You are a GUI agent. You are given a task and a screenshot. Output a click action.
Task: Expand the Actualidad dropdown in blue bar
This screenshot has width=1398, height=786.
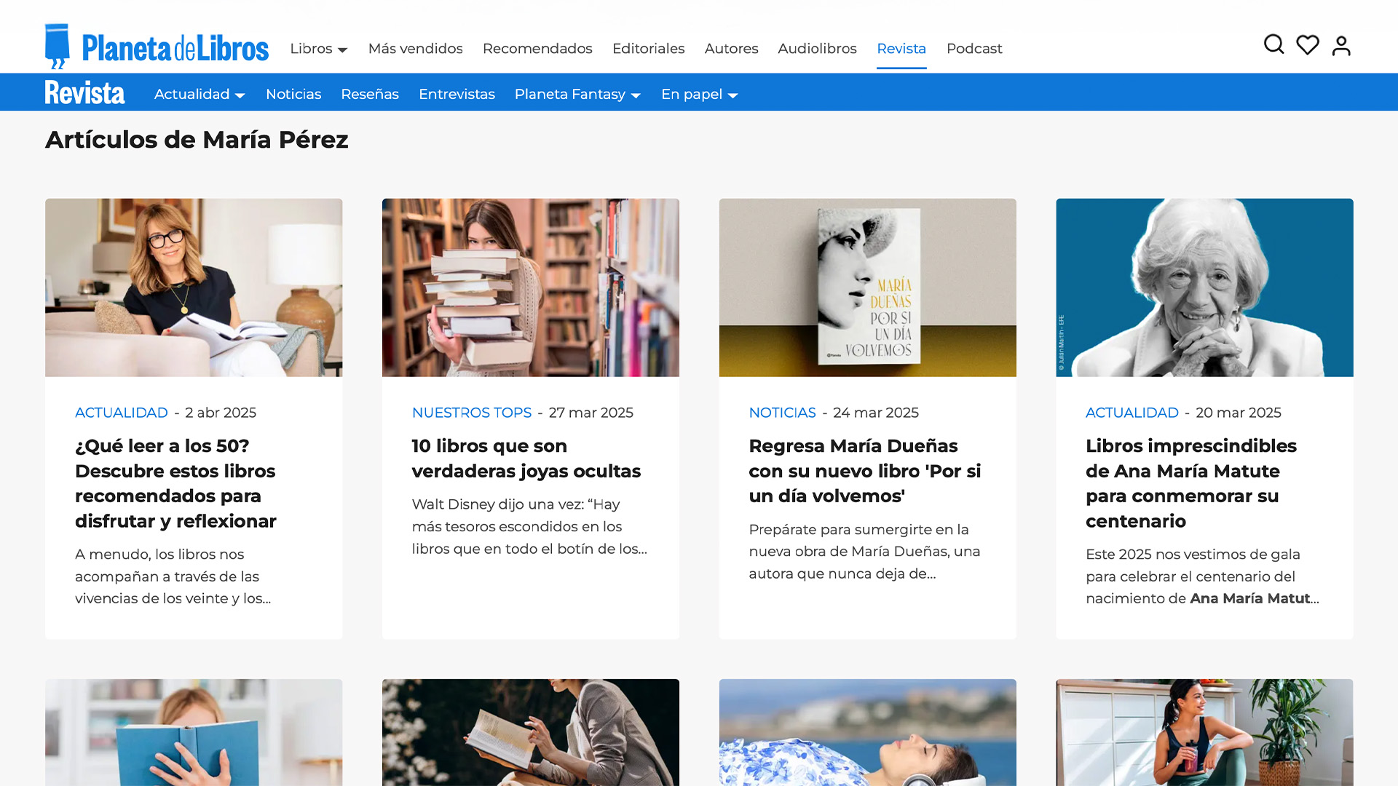pyautogui.click(x=200, y=95)
